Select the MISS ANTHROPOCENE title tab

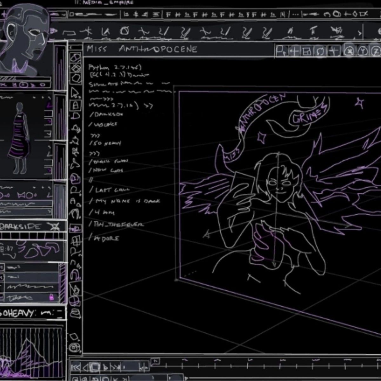coord(142,49)
